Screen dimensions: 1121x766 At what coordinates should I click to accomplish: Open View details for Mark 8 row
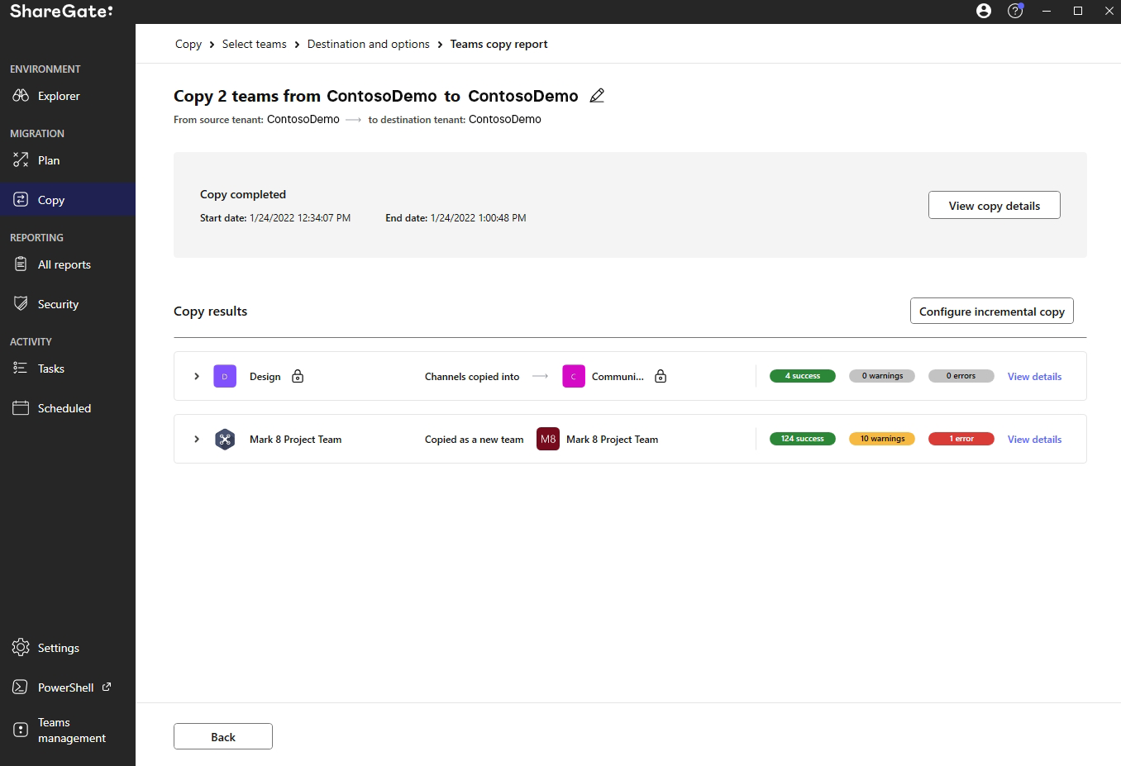coord(1035,440)
